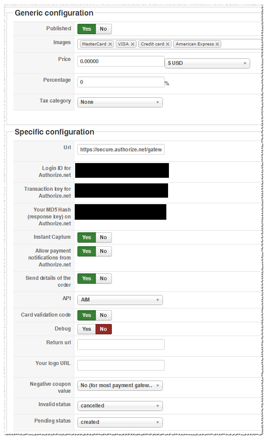Viewport: 267px width, 439px height.
Task: Enable Debug by clicking Yes
Action: click(x=87, y=329)
